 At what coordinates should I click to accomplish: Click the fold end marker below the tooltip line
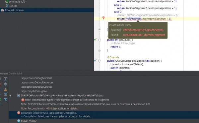pyautogui.click(x=99, y=29)
